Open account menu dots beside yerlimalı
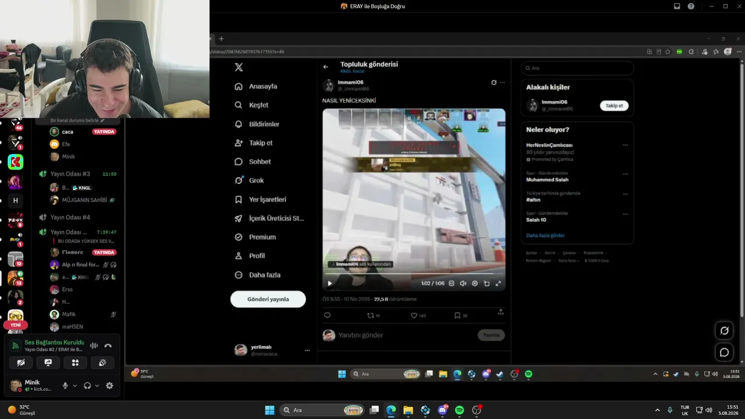 click(307, 350)
